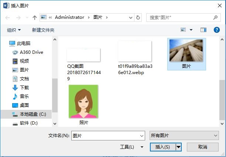This screenshot has width=226, height=157.
Task: Toggle the preview pane icon
Action: click(203, 29)
